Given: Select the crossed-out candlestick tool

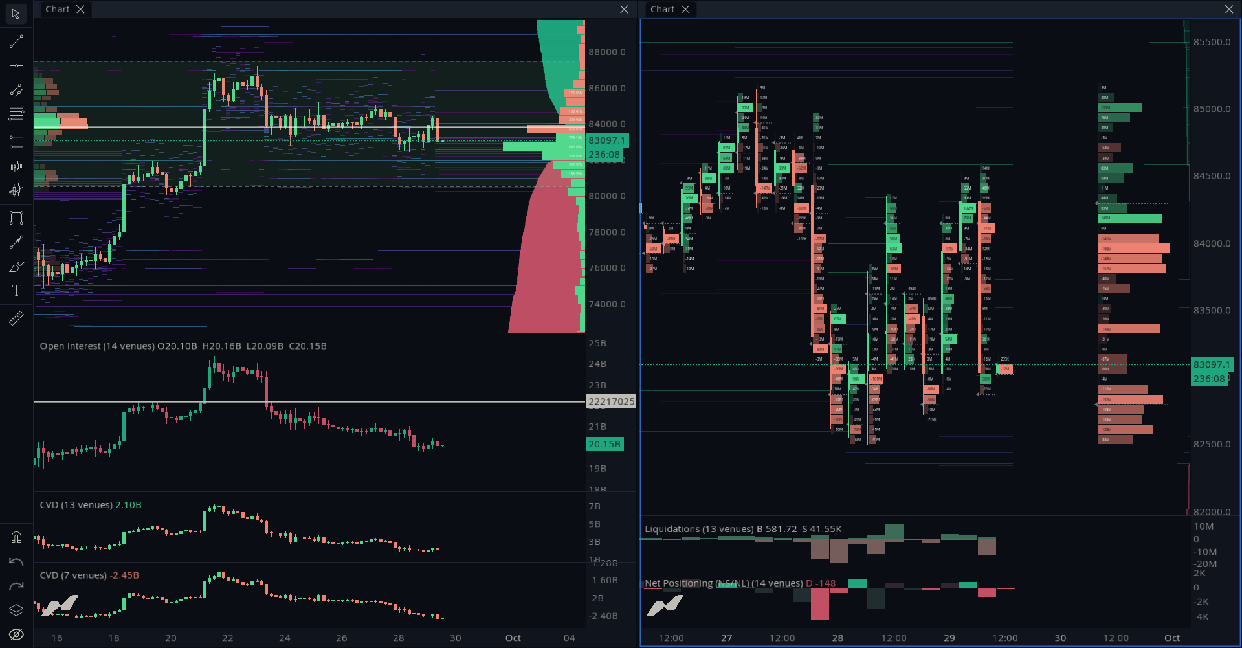Looking at the screenshot, I should pyautogui.click(x=16, y=190).
